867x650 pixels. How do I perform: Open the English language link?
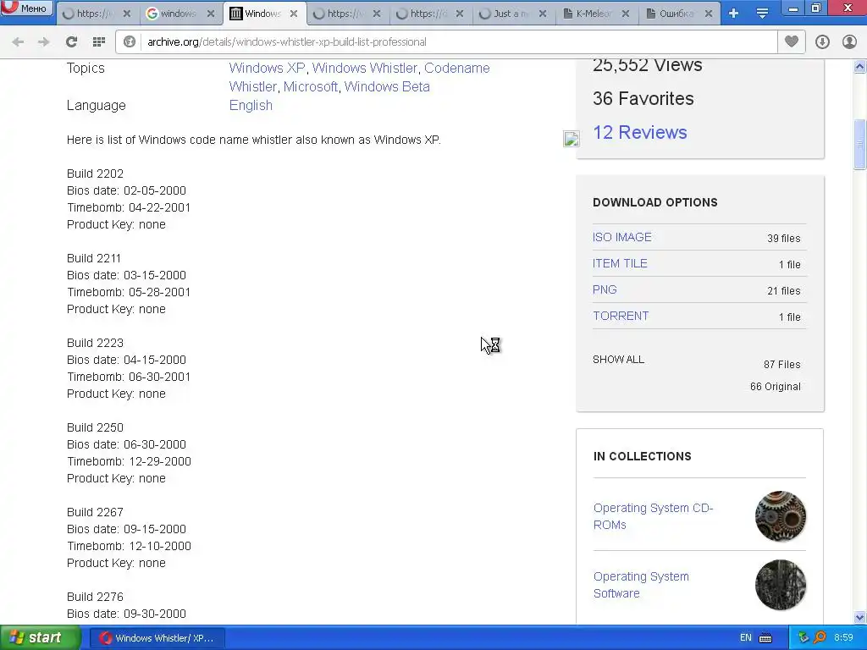[x=251, y=106]
